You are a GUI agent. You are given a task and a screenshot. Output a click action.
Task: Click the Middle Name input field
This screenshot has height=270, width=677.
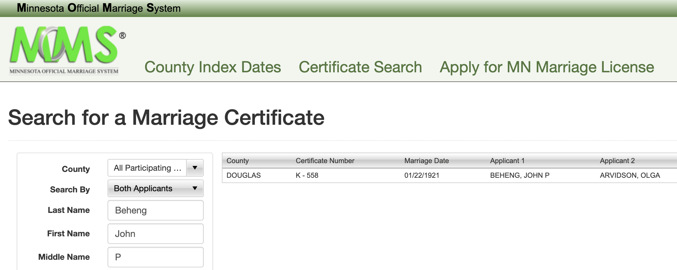click(x=155, y=257)
